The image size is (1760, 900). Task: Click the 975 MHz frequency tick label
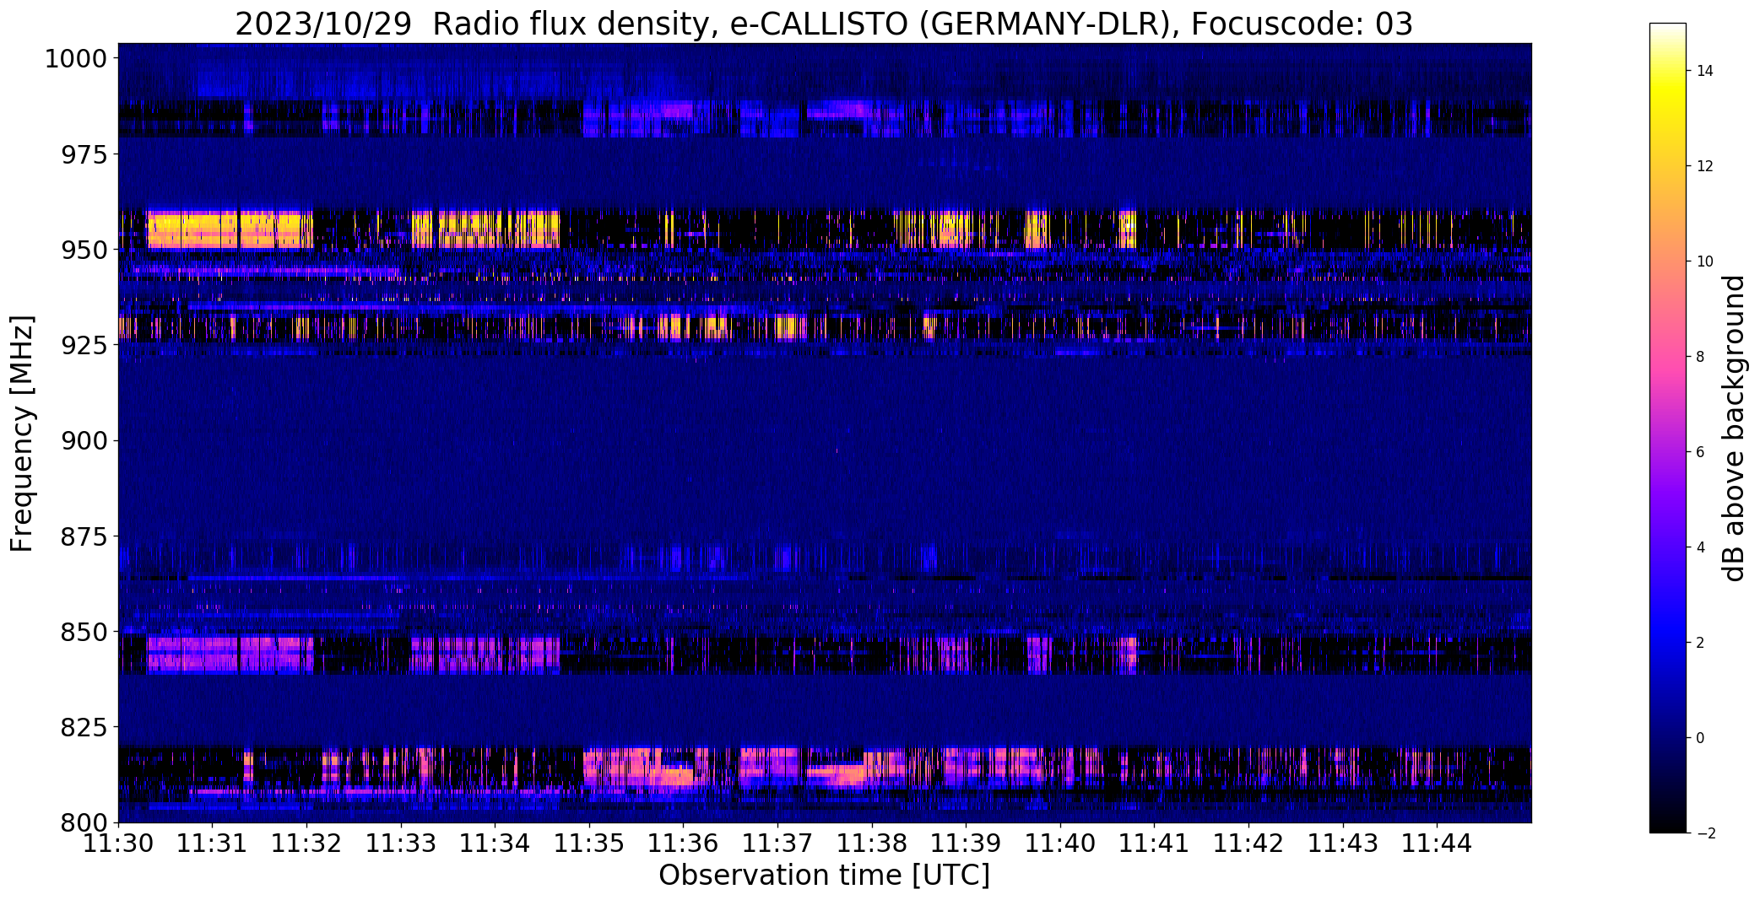point(84,154)
